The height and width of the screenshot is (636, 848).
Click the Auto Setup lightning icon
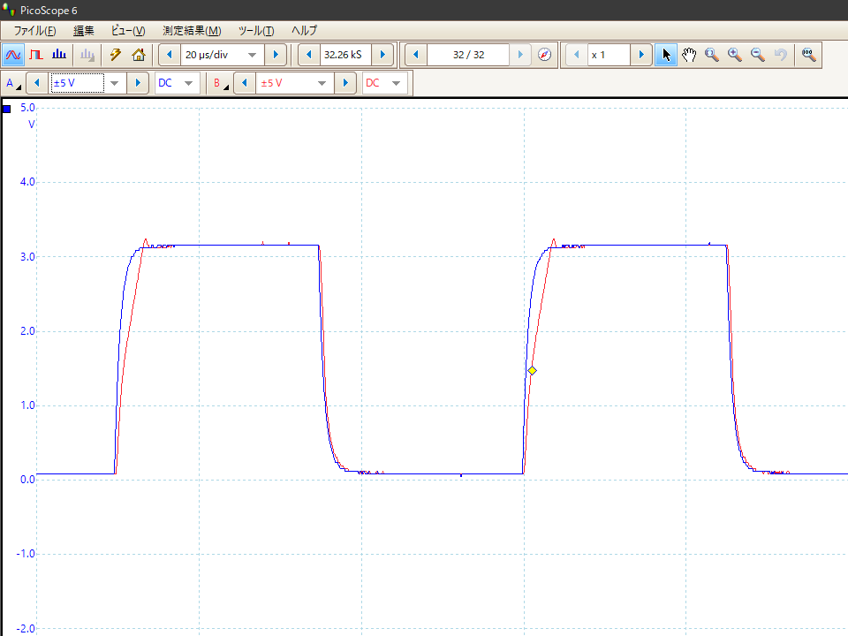115,55
